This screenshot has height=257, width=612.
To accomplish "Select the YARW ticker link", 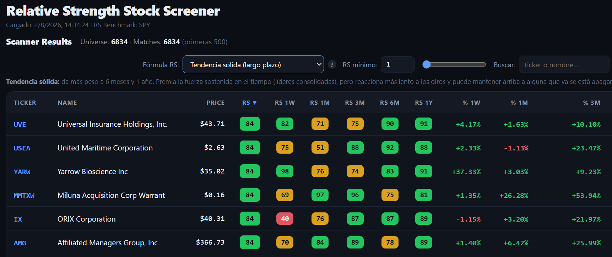I will [x=22, y=172].
